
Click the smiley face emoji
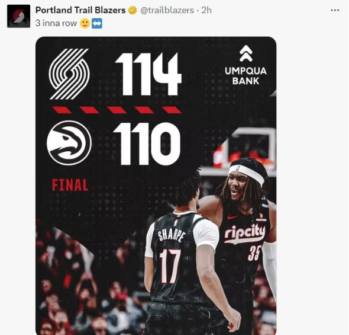[85, 23]
